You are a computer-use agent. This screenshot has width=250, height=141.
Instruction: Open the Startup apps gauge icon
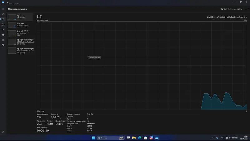[3, 29]
